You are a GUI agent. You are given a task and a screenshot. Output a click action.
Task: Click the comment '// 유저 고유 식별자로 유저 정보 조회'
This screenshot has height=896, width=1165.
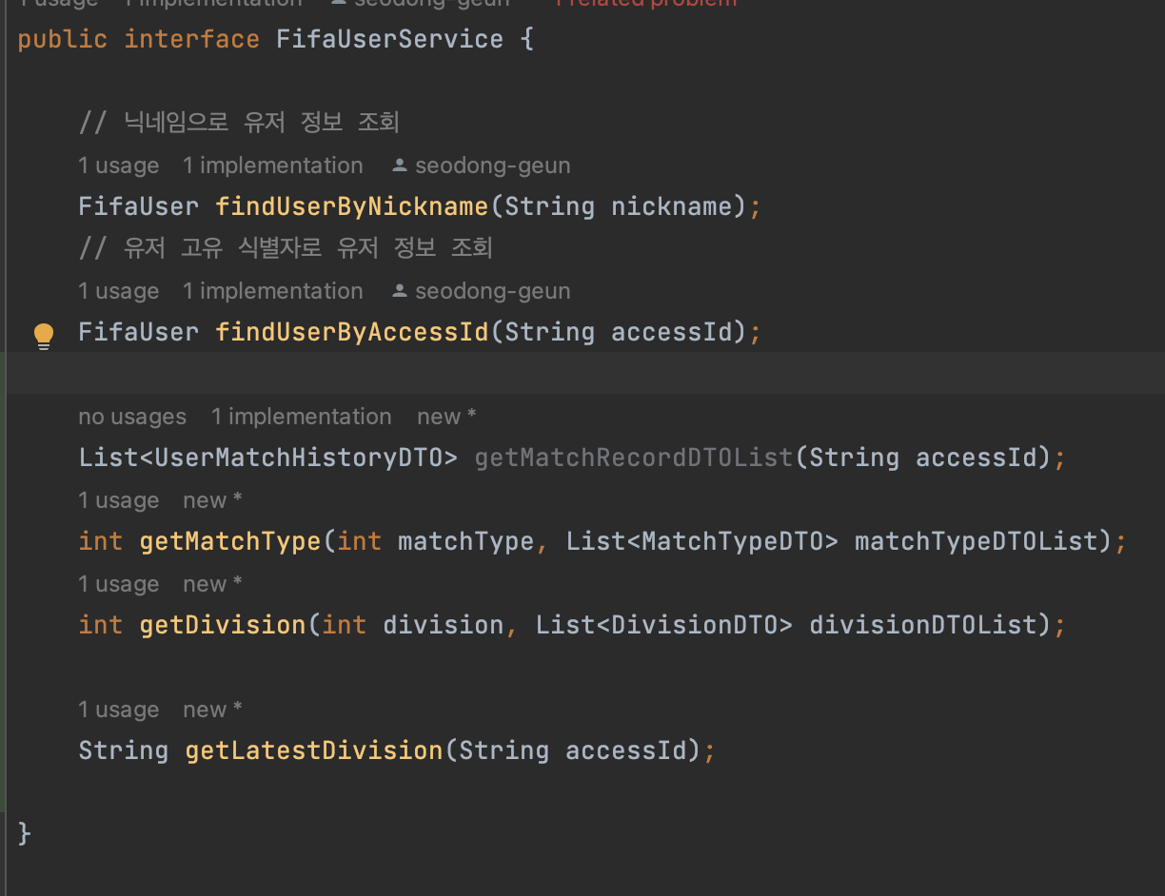286,248
